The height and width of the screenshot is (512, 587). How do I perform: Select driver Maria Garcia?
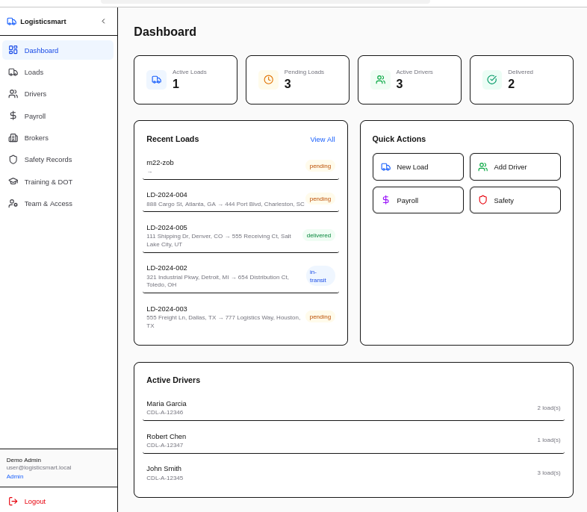(353, 408)
